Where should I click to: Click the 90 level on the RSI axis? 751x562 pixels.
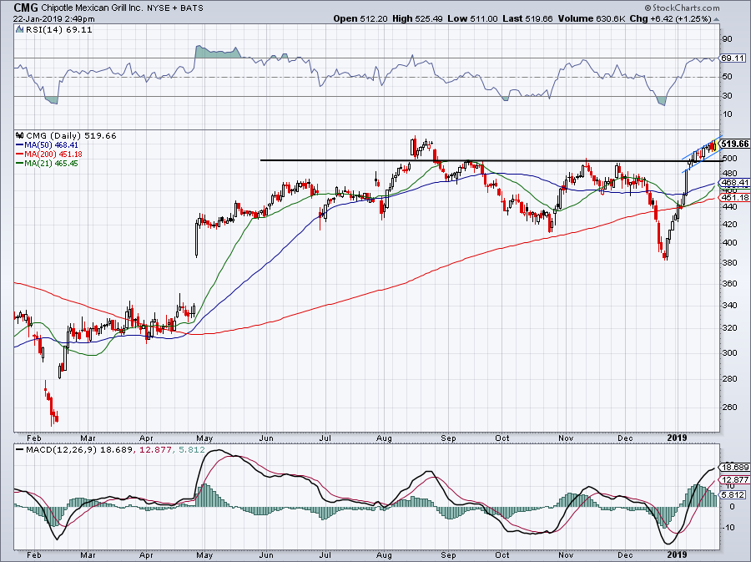point(727,39)
